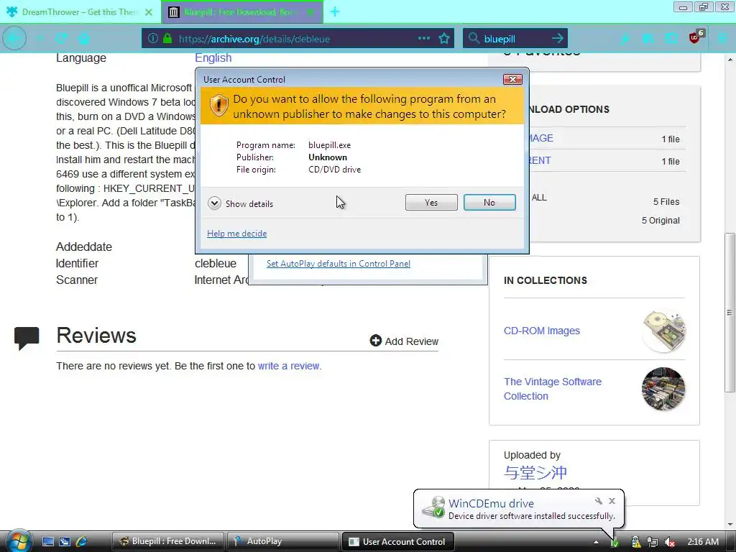Go to the browser home page
This screenshot has height=552, width=736.
pyautogui.click(x=84, y=39)
